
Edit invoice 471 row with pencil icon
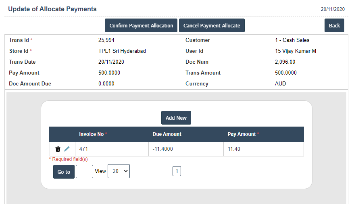[67, 149]
